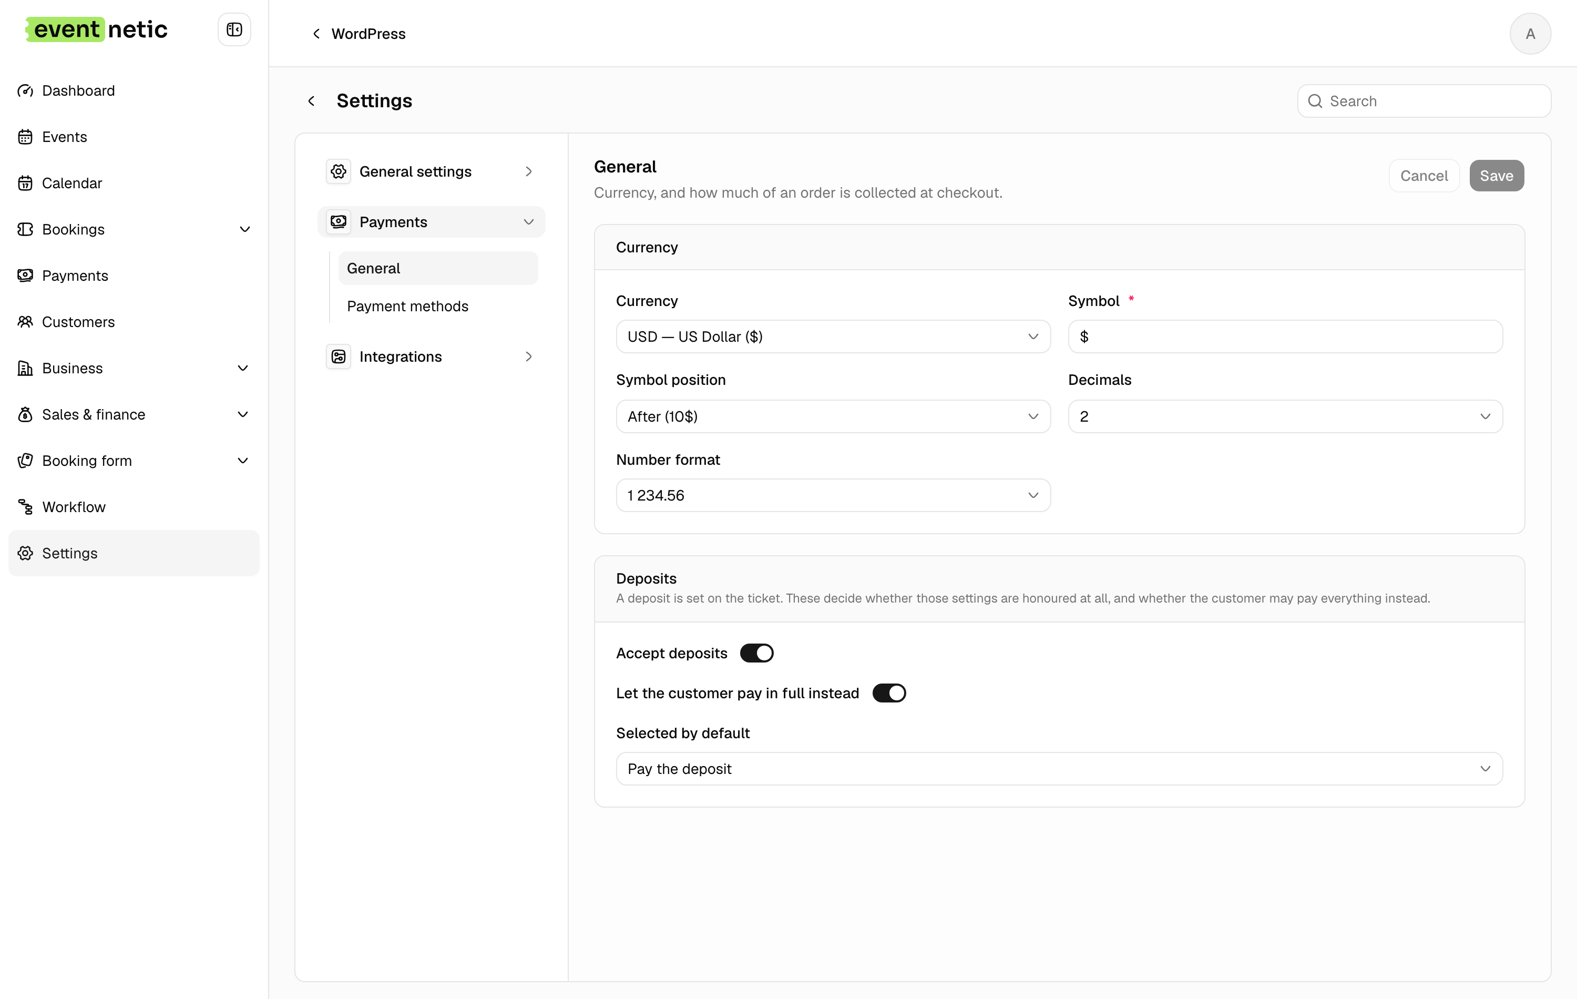
Task: Select Payment methods under Payments
Action: pyautogui.click(x=437, y=306)
